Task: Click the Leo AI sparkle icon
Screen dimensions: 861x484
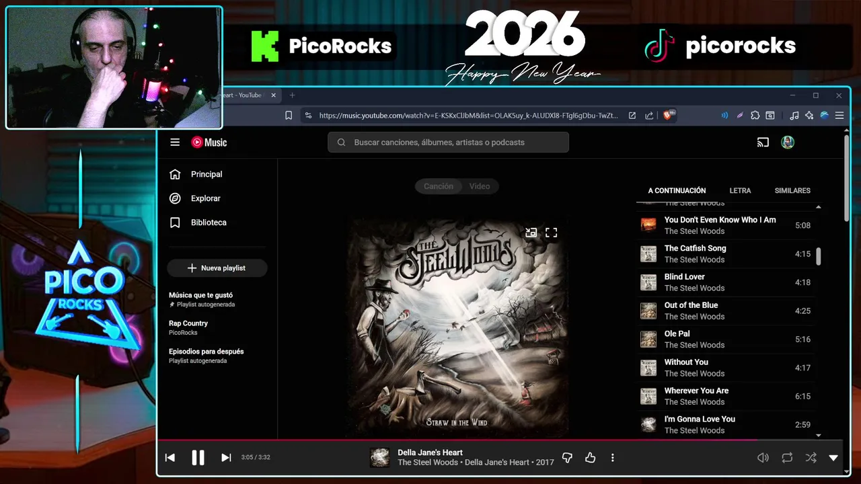Action: point(809,116)
